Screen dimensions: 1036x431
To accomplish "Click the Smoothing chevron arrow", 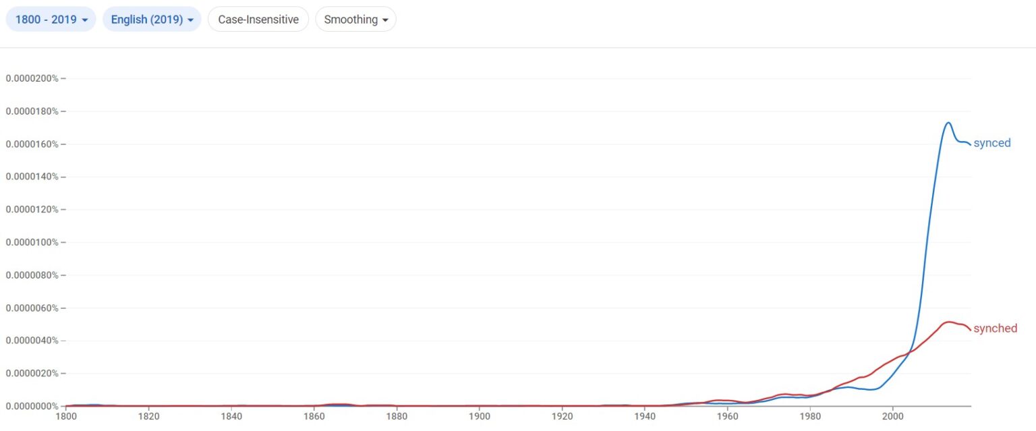I will click(x=385, y=20).
